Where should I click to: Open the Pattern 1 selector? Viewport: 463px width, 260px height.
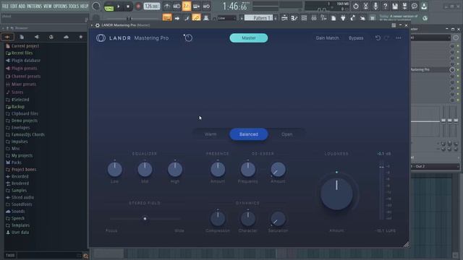[x=260, y=18]
